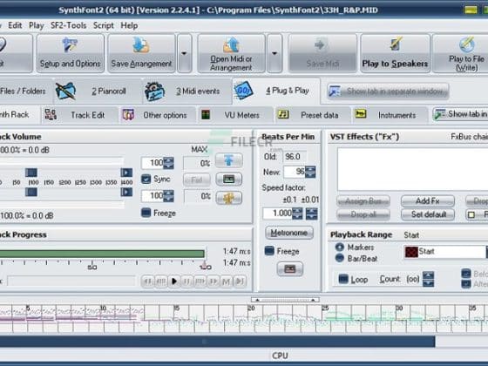Toggle the After checkbox
This screenshot has width=488, height=366.
click(x=466, y=284)
